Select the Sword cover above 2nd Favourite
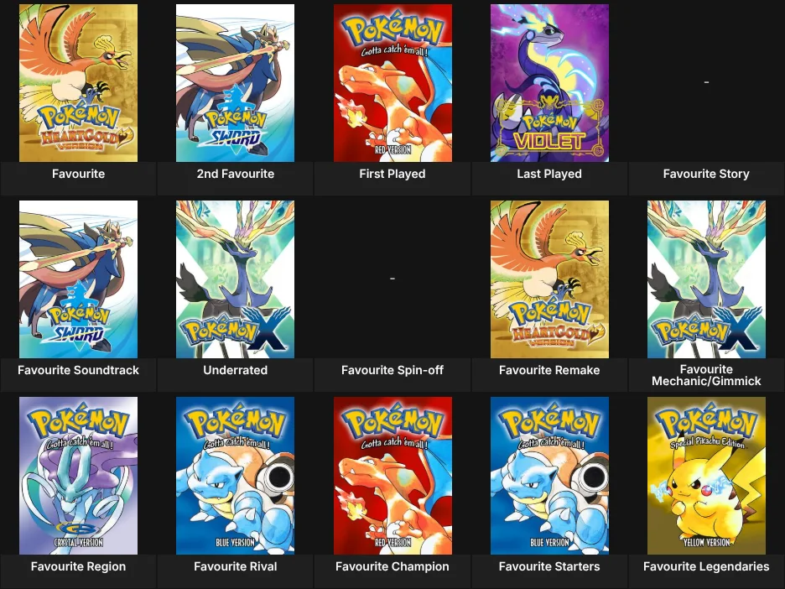 (236, 83)
